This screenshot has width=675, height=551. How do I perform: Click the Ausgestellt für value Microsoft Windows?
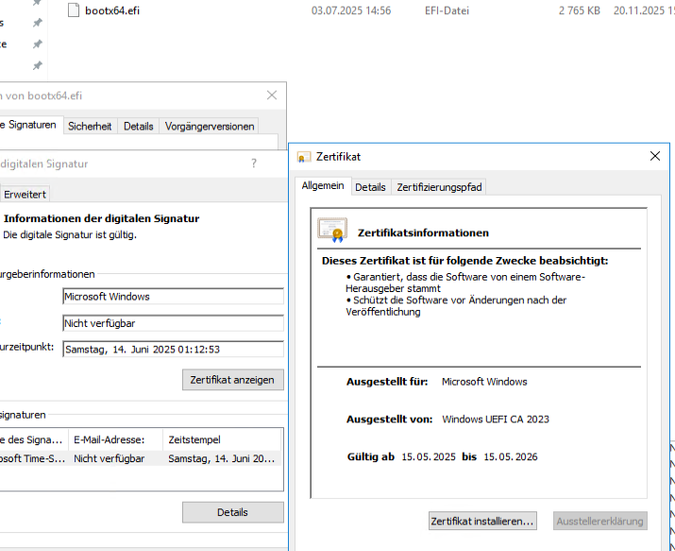[484, 382]
